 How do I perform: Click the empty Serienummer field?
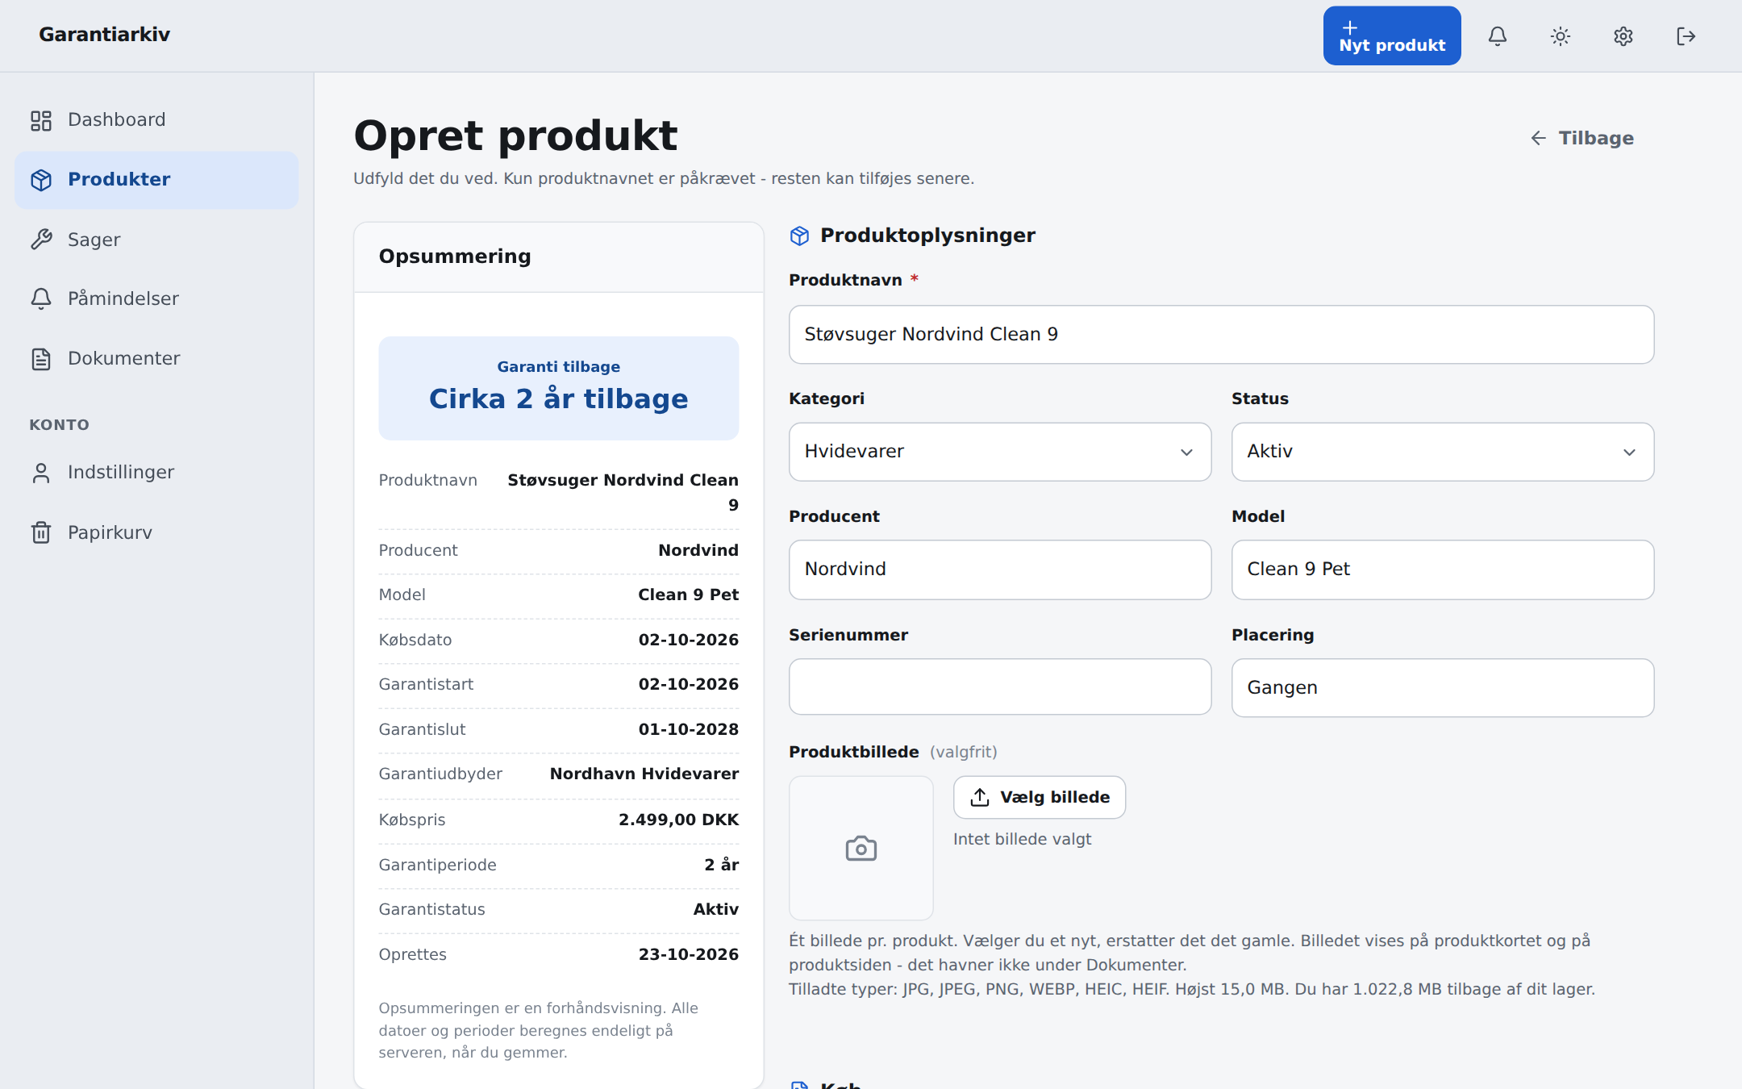[x=1000, y=686]
